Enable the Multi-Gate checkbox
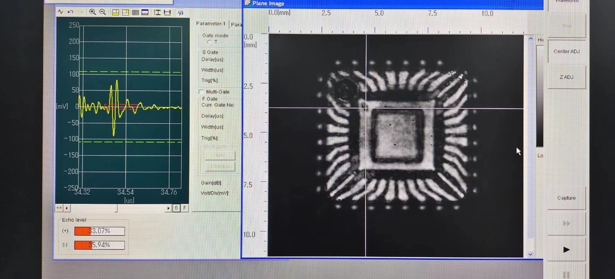615x279 pixels. pyautogui.click(x=201, y=92)
